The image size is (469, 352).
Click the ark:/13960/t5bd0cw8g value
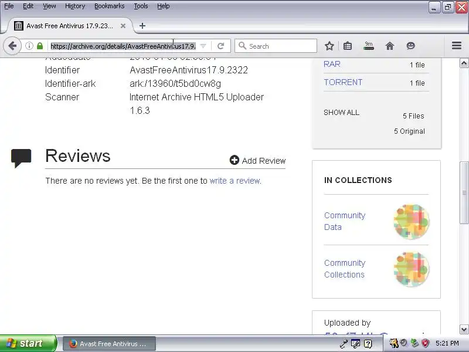coord(175,83)
